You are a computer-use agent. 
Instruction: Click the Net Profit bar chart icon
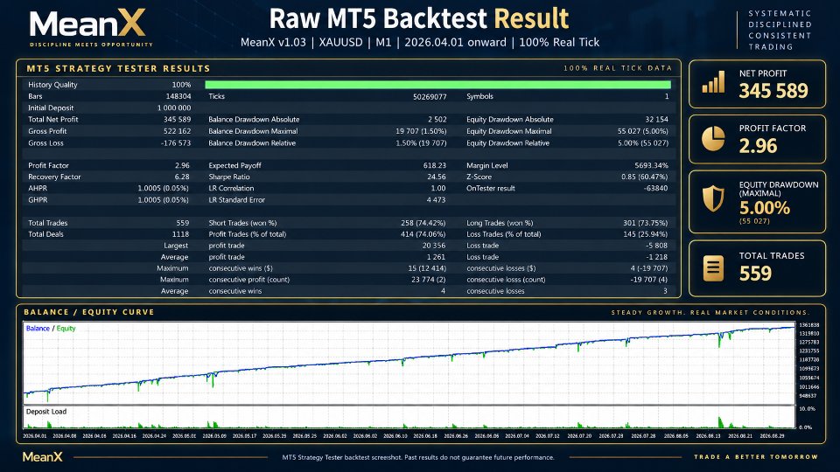pyautogui.click(x=713, y=82)
